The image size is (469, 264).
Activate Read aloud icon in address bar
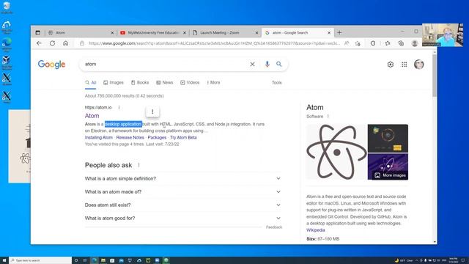pyautogui.click(x=347, y=43)
